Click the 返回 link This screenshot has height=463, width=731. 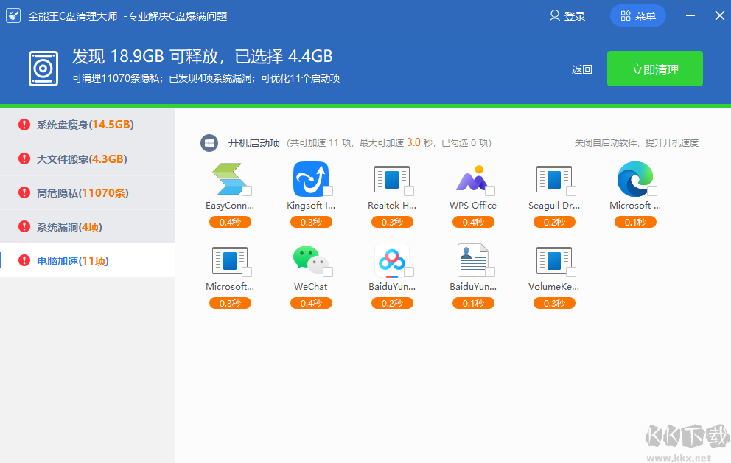point(582,69)
